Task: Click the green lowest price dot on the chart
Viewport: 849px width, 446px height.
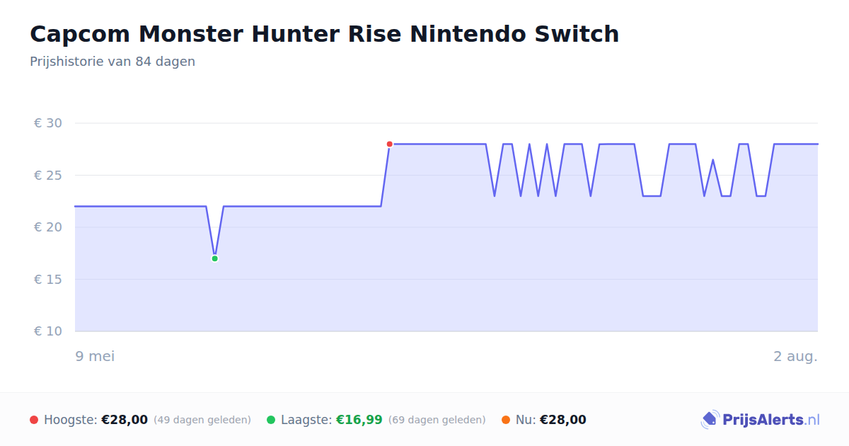Action: [x=214, y=258]
